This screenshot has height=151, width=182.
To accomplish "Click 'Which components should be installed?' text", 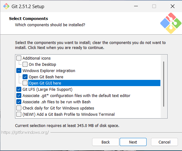I will click(x=50, y=25).
